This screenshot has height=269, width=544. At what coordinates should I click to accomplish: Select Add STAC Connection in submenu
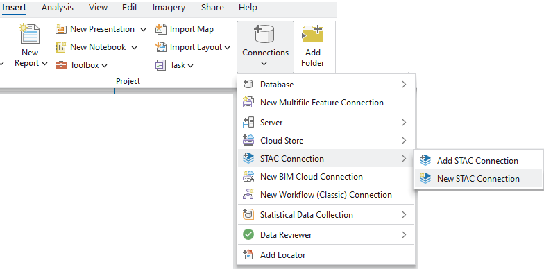point(479,161)
